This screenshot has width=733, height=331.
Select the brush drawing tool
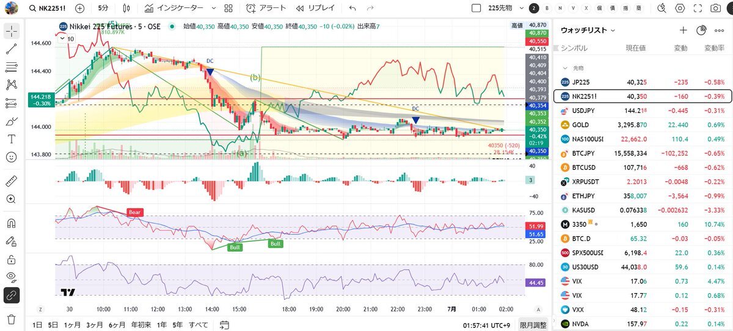12,122
